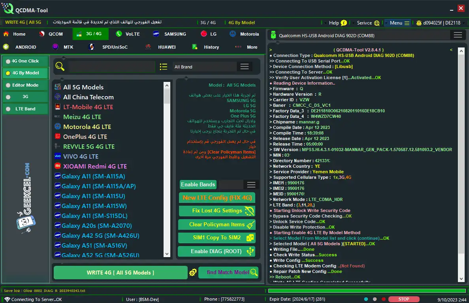Click the green progress bar at bottom
This screenshot has width=469, height=303.
point(366,291)
